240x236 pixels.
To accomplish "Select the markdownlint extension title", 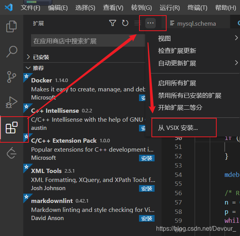I will point(52,201).
